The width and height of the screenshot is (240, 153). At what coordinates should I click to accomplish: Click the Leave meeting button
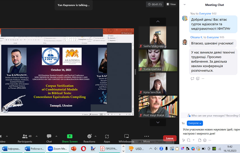(170, 138)
